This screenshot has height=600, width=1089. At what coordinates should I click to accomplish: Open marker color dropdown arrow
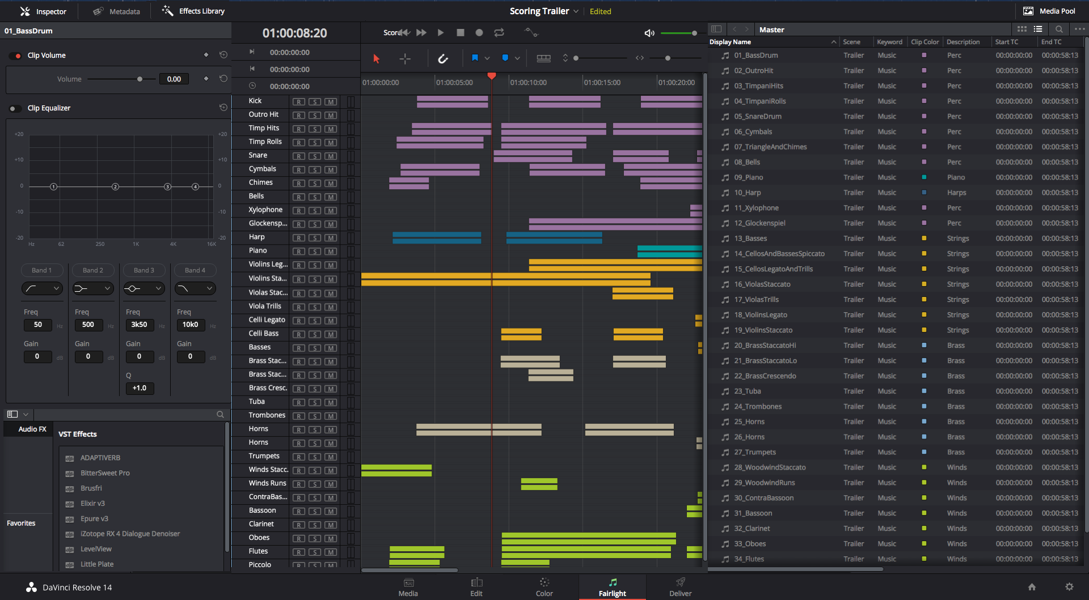(517, 58)
